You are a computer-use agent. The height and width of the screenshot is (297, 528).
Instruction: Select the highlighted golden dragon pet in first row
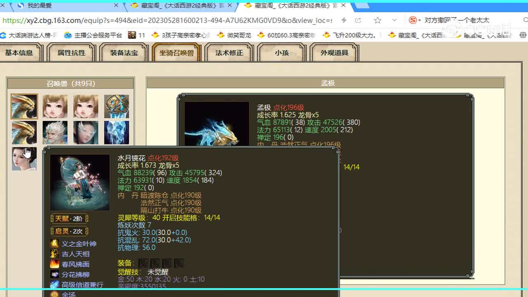24,106
